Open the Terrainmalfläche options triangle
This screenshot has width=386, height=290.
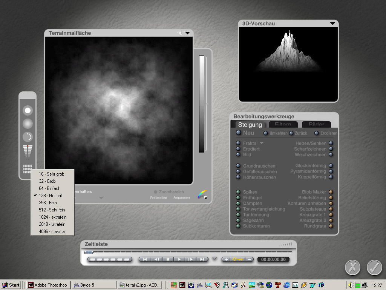click(x=187, y=33)
